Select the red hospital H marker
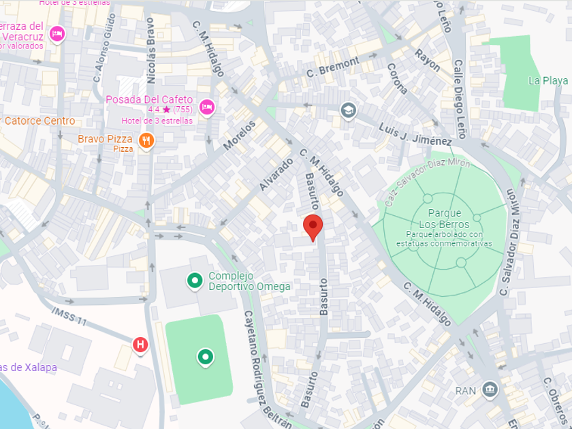Viewport: 572px width, 429px height. click(140, 345)
